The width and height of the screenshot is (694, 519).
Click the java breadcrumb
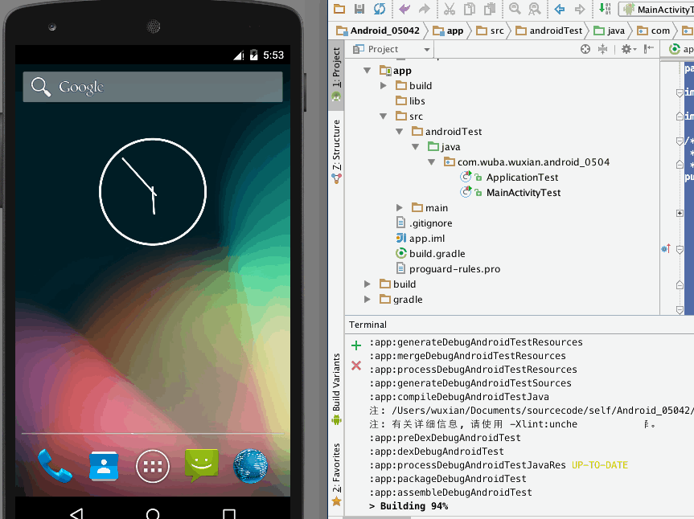coord(609,31)
